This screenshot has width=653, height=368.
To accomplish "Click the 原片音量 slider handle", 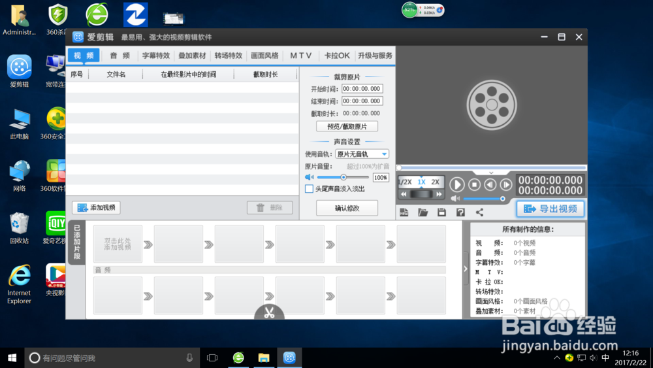I will pyautogui.click(x=343, y=177).
